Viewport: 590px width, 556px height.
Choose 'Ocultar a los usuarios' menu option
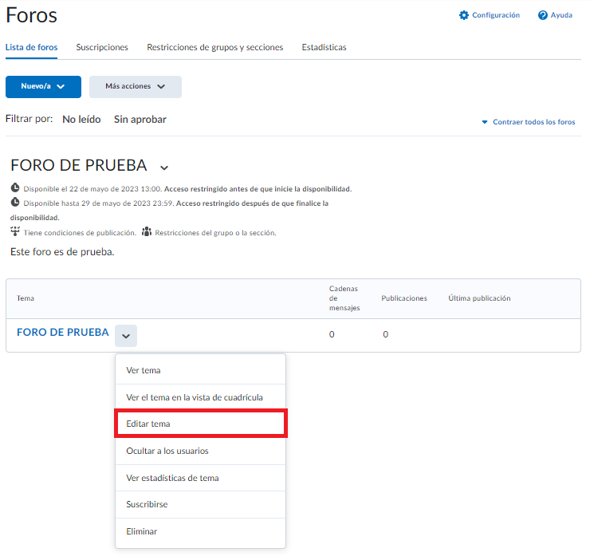pos(167,451)
